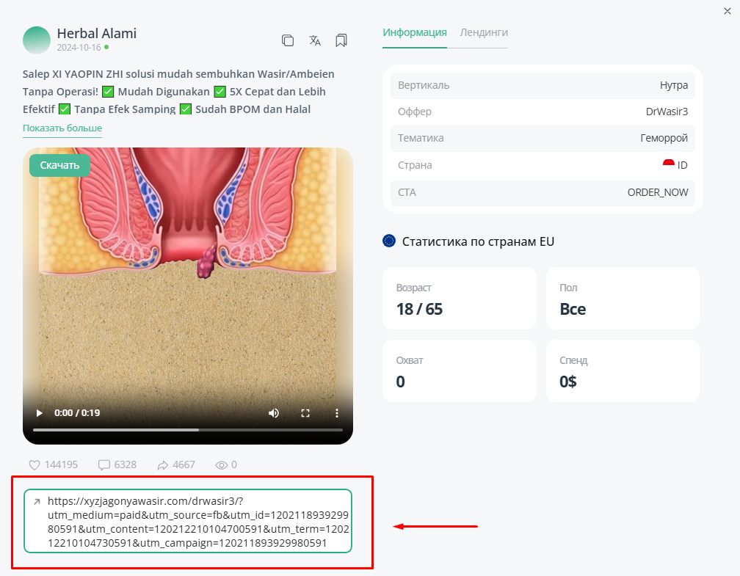This screenshot has height=576, width=740.
Task: Click the Скачать download button
Action: (59, 165)
